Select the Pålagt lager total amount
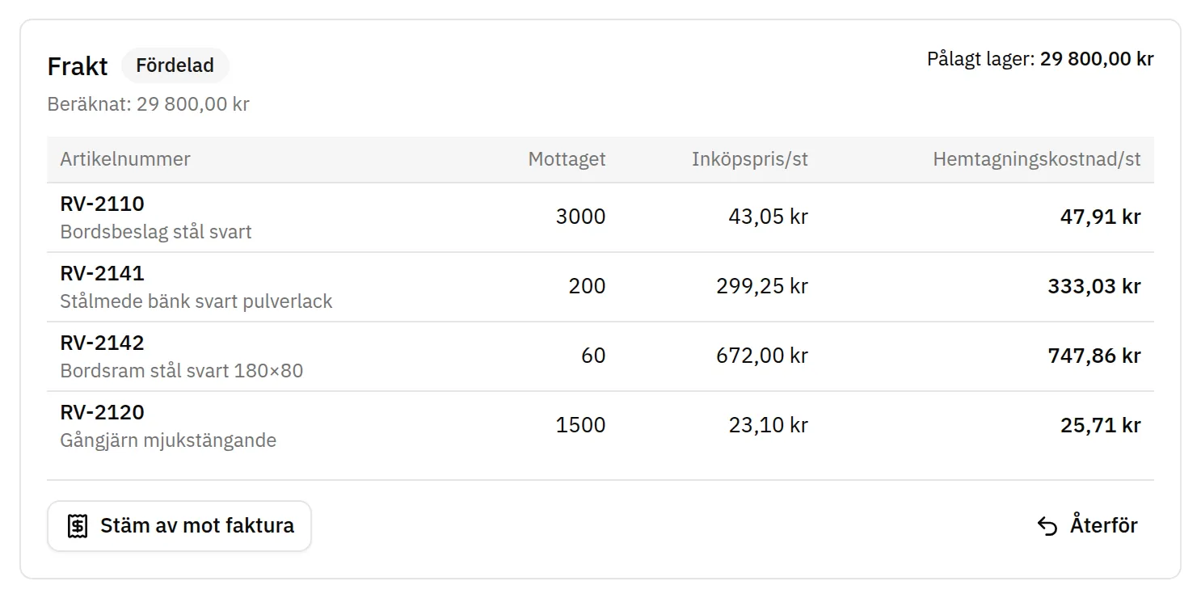The width and height of the screenshot is (1201, 598). point(1097,59)
